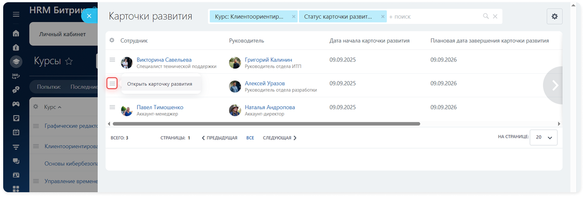The image size is (584, 197).
Task: Remove the 'Курс: Клиентоориентир...' filter chip
Action: click(294, 17)
